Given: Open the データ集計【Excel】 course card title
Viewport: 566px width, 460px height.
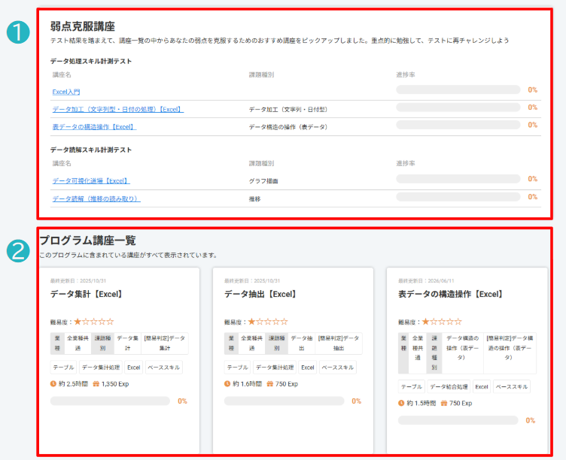Looking at the screenshot, I should coord(87,294).
